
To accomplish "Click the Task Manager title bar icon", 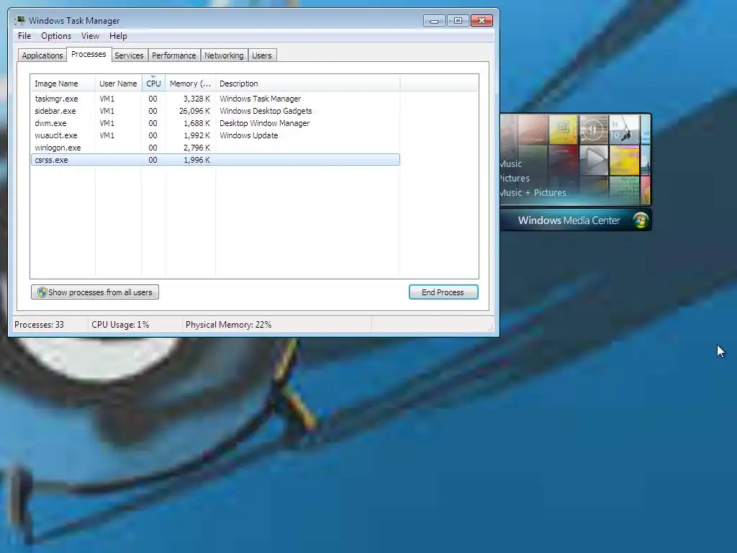I will (20, 20).
